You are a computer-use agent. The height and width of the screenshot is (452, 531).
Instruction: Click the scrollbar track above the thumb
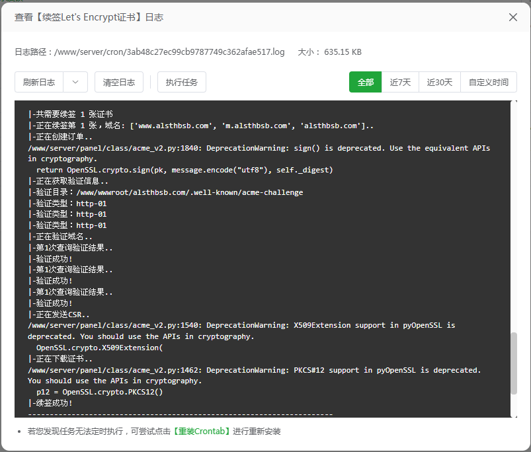[514, 217]
